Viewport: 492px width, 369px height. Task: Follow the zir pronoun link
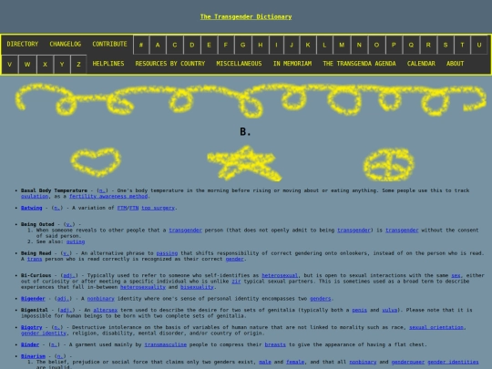click(236, 282)
